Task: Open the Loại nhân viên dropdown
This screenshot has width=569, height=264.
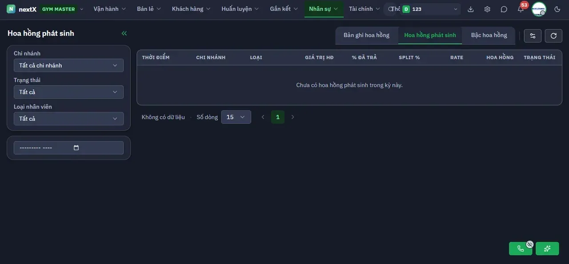Action: tap(68, 119)
